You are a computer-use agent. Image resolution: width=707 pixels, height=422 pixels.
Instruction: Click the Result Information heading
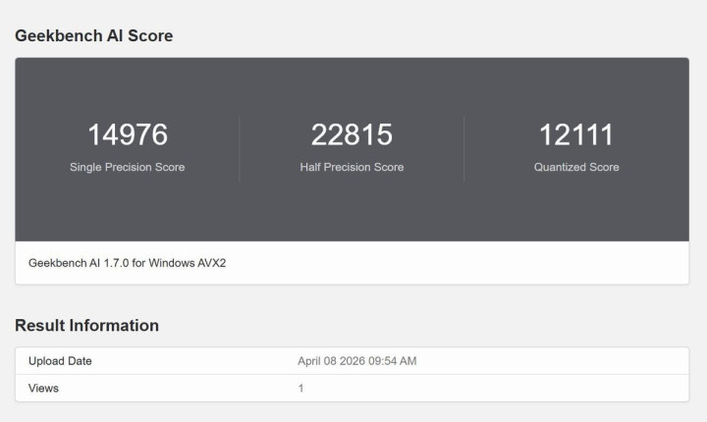86,325
